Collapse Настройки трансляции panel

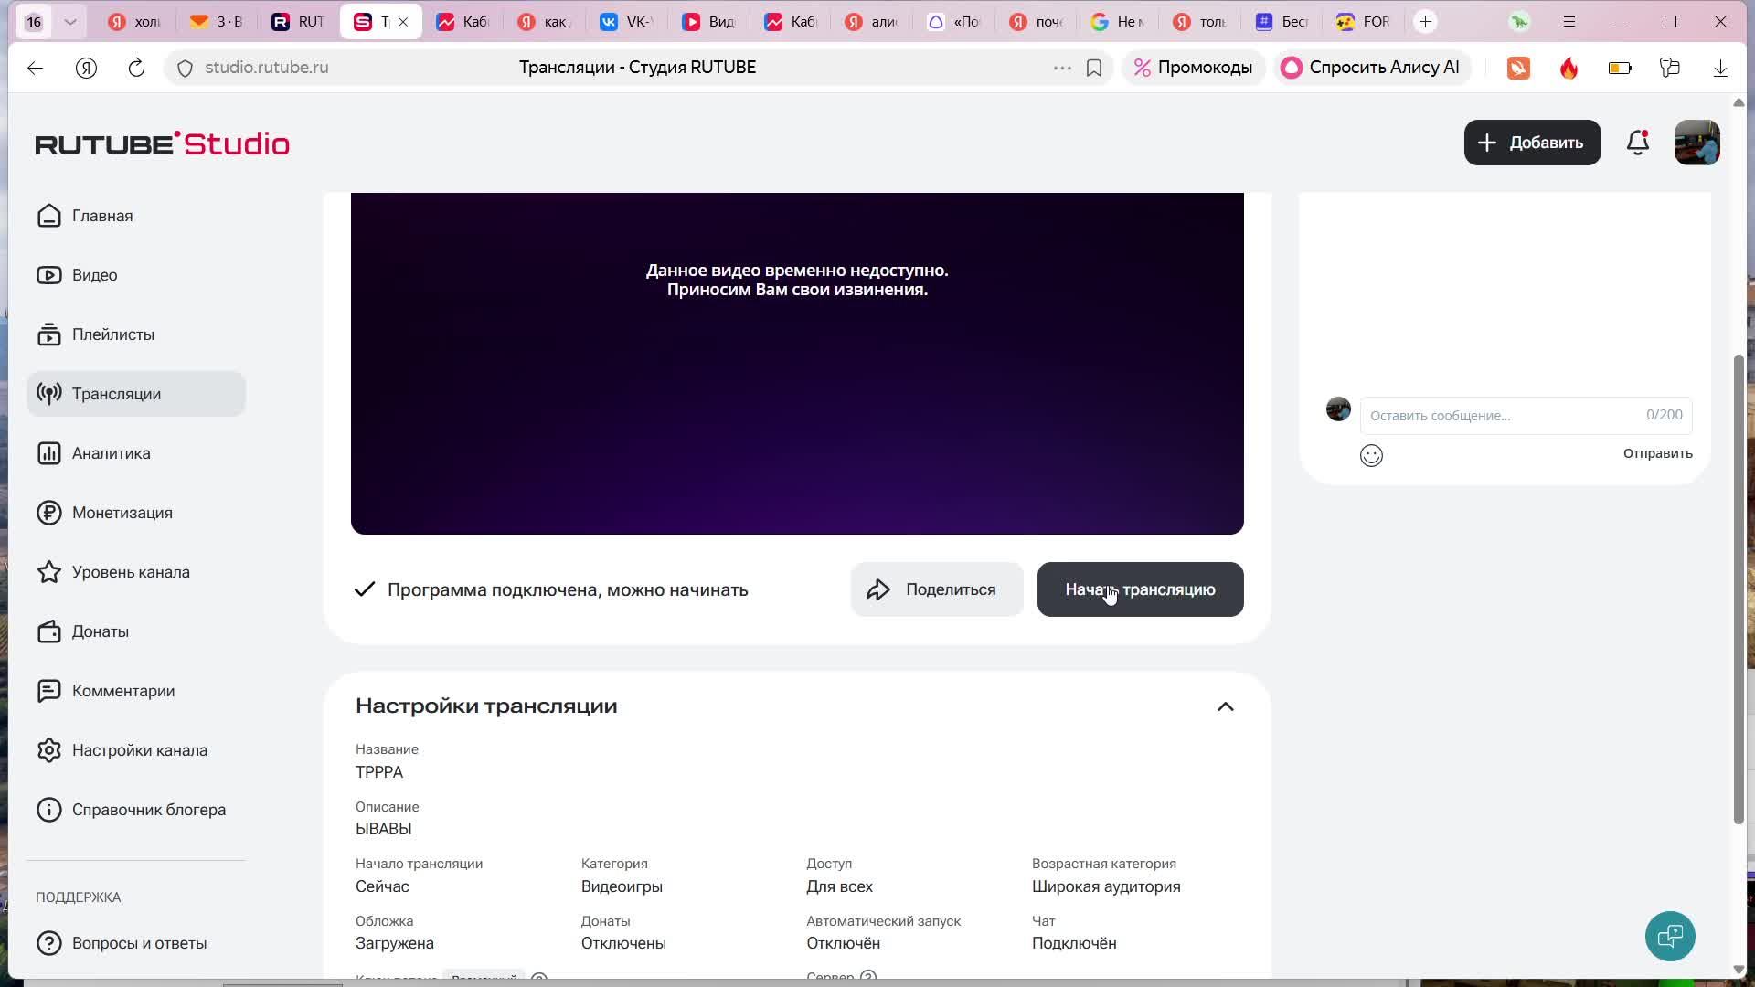[1225, 706]
